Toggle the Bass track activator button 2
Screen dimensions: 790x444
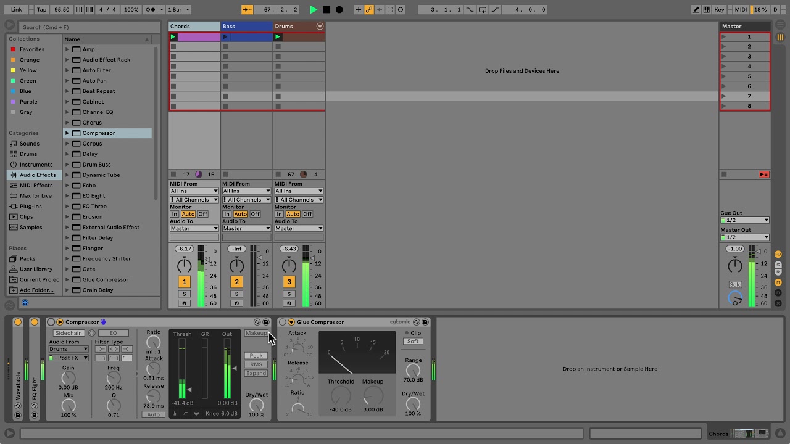(236, 282)
